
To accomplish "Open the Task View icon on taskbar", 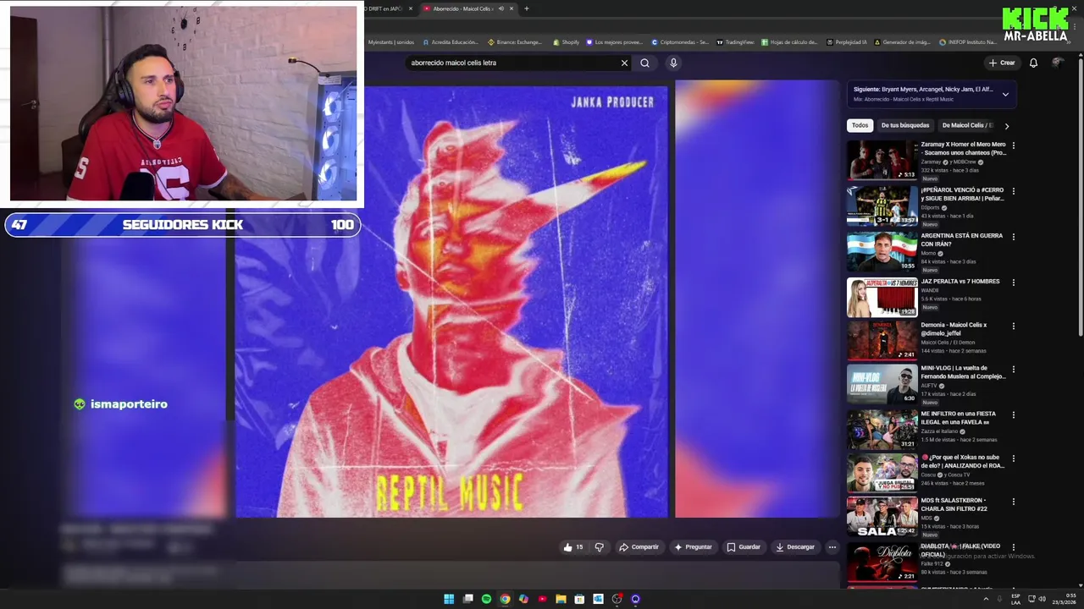I will pos(467,599).
